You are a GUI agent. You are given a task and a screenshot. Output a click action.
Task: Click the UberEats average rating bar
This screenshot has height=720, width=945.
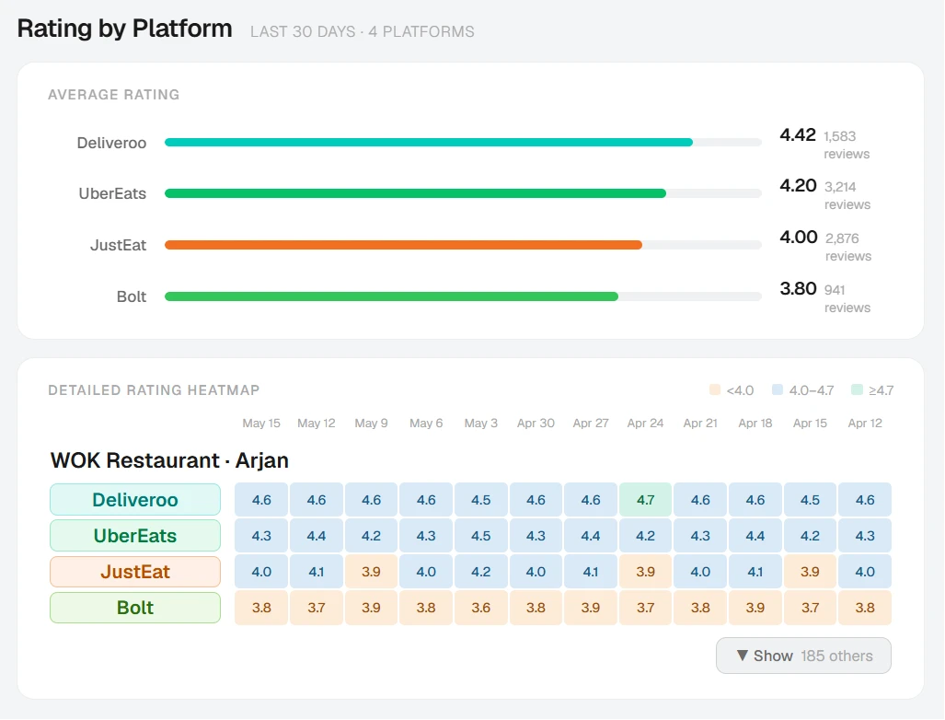pos(463,193)
